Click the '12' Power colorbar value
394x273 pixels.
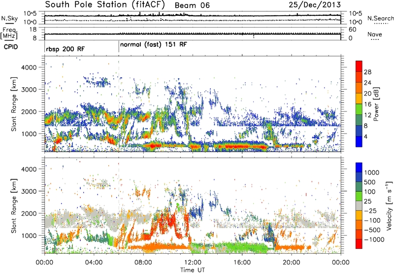367,115
